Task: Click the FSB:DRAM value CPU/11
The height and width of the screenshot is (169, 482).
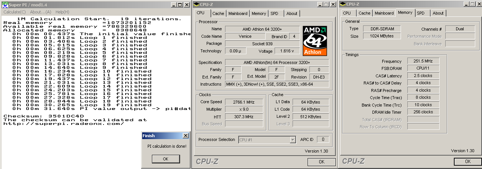Action: click(x=423, y=68)
